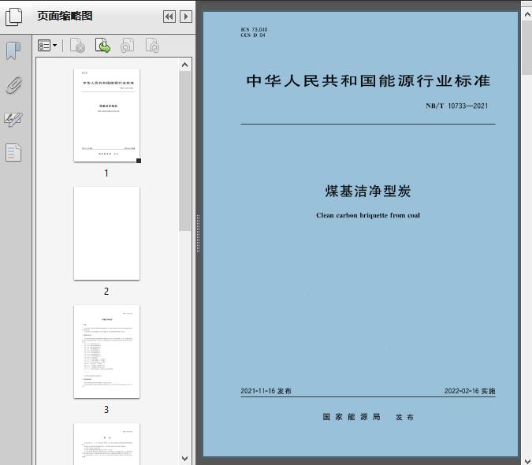Image resolution: width=532 pixels, height=465 pixels.
Task: Click title 煤基洁净型炭
Action: [x=368, y=191]
